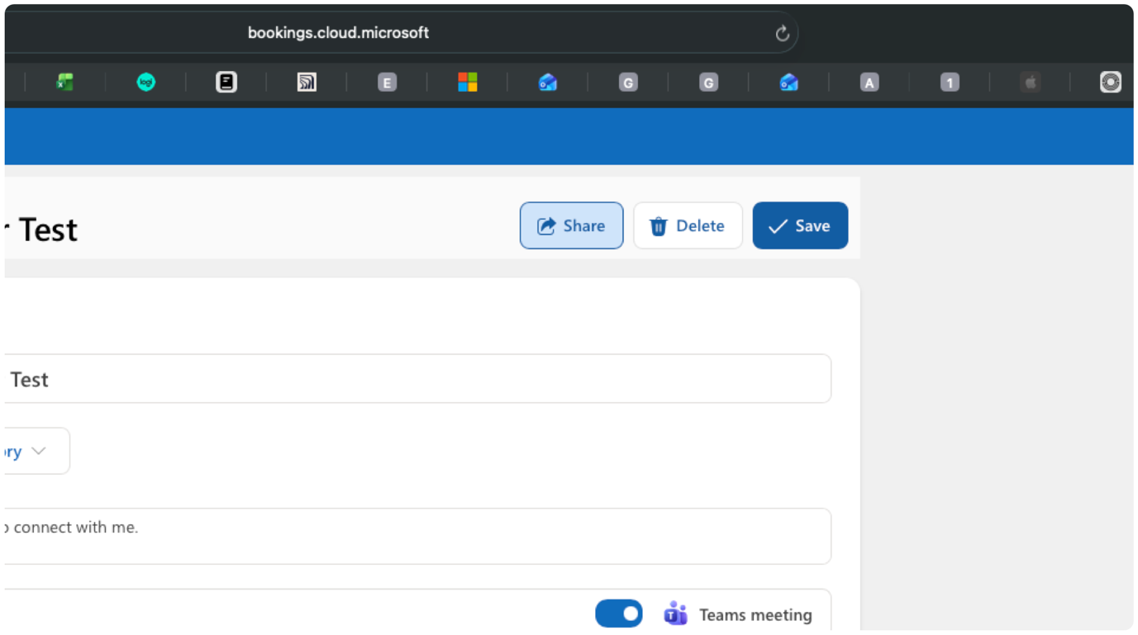Click the Share button
The width and height of the screenshot is (1138, 635).
point(571,225)
